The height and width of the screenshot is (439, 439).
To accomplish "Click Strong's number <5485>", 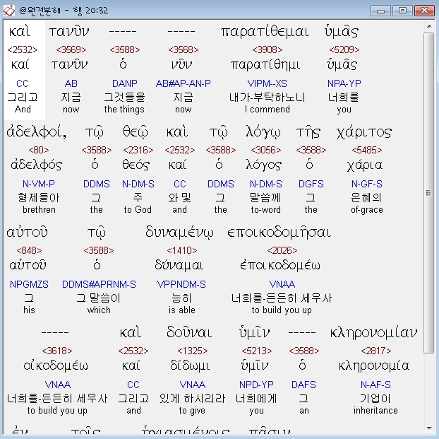I will 367,150.
